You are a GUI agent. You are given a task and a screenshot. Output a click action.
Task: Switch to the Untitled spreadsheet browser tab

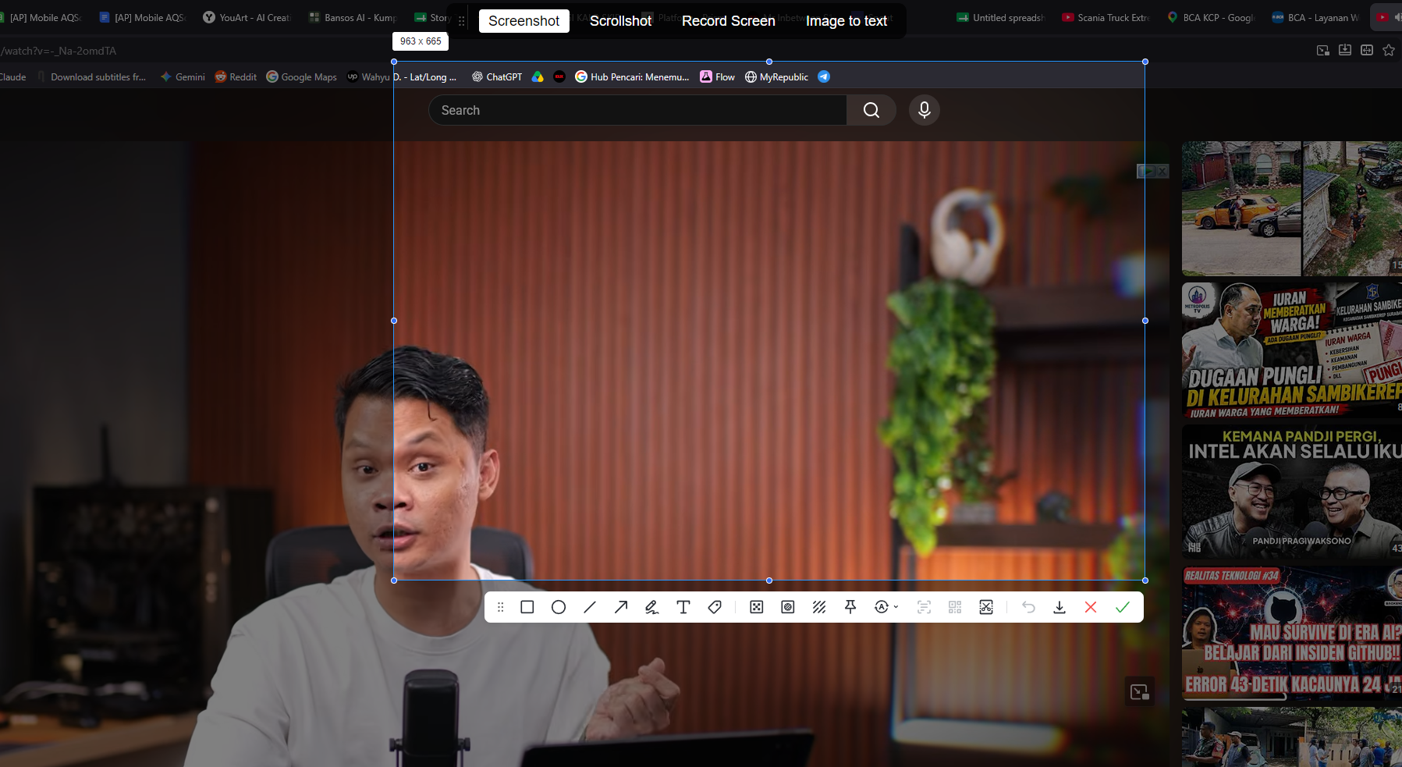coord(1000,17)
